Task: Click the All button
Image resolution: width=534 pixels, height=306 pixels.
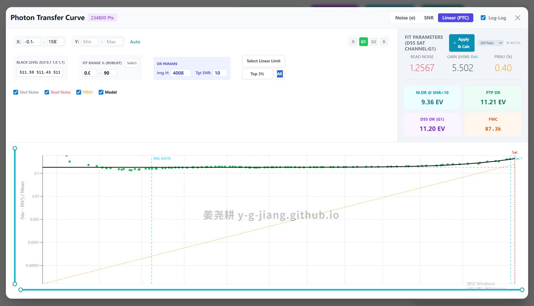Action: pos(280,74)
